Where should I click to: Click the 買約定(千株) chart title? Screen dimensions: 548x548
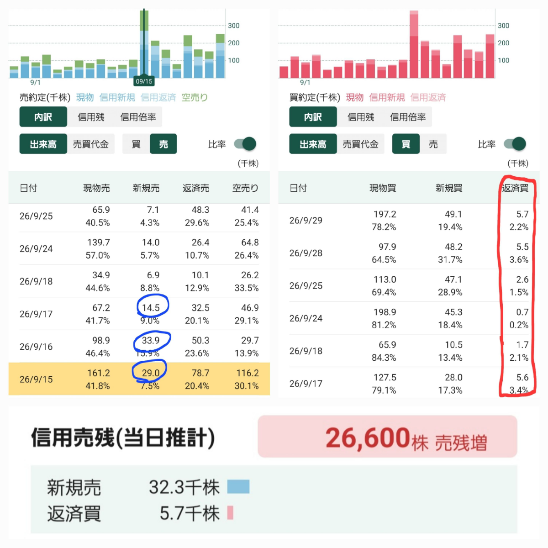coord(315,97)
